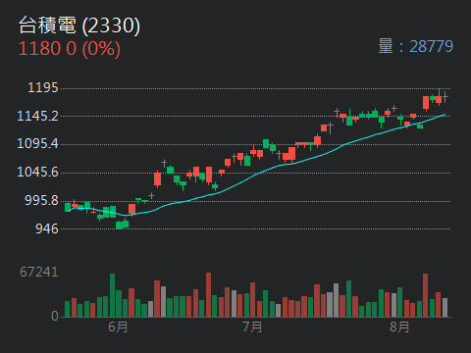Click the 67241 volume axis label

click(39, 272)
